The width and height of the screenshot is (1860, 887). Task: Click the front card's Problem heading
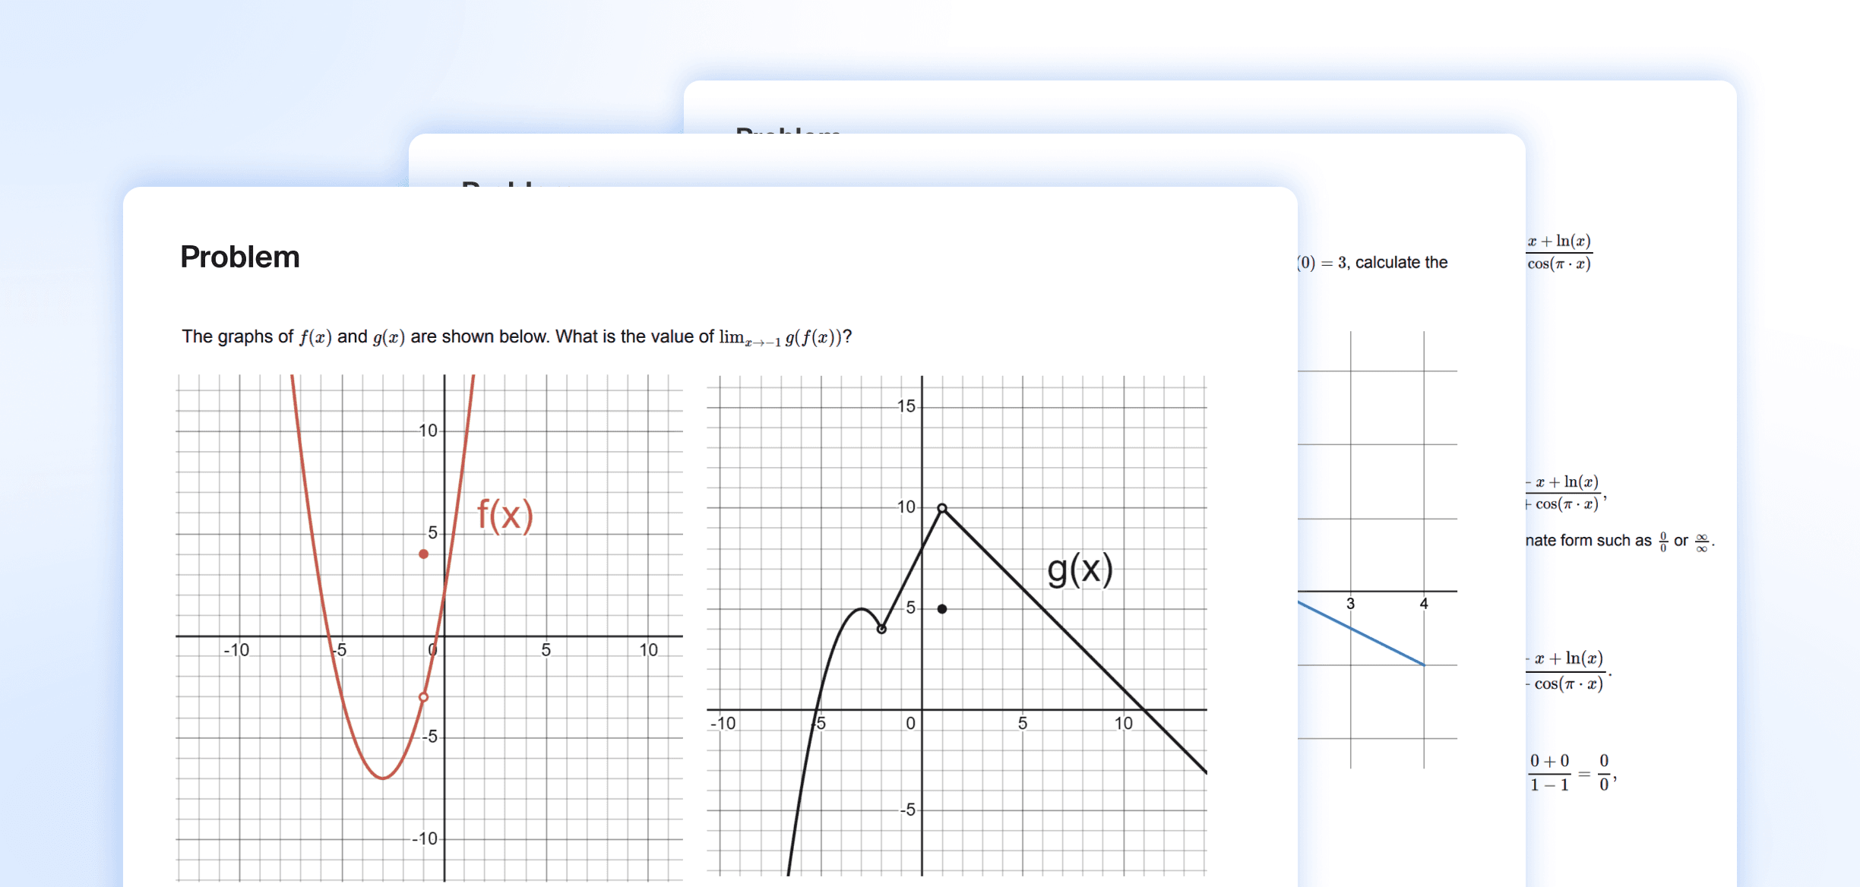coord(239,257)
